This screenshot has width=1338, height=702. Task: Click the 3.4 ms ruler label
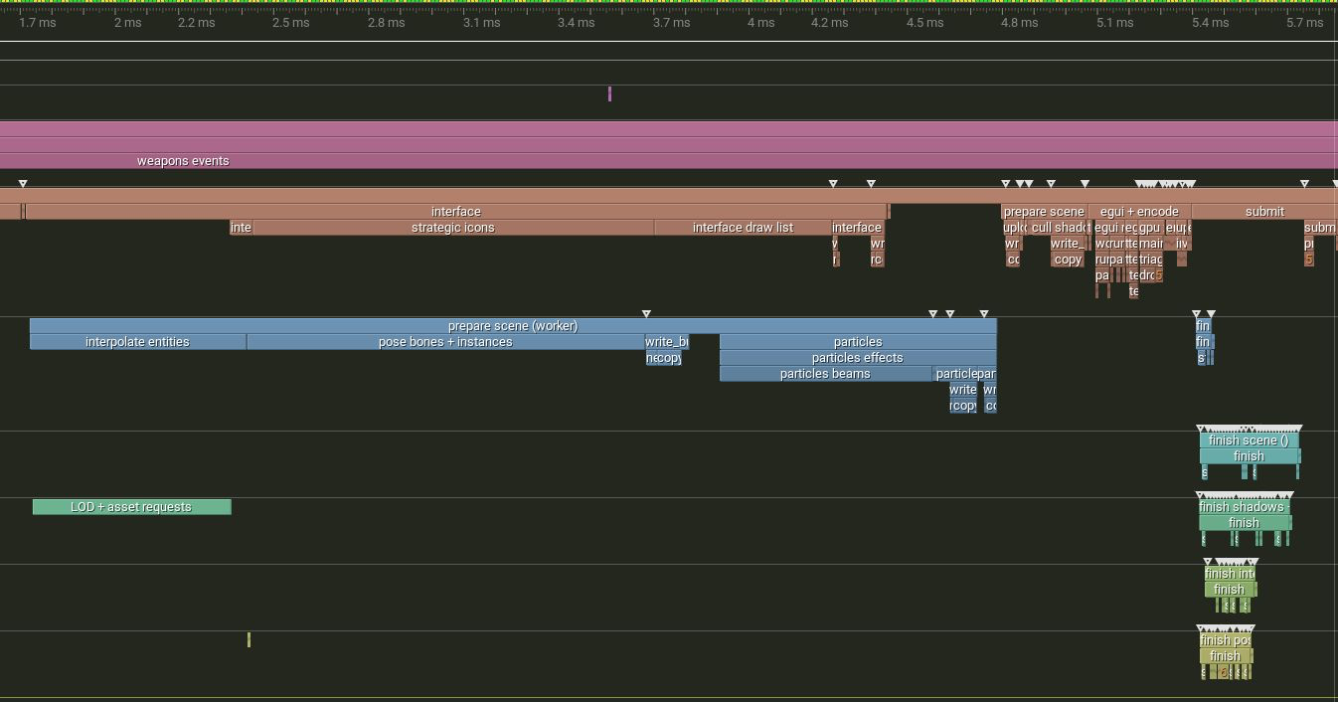click(577, 23)
